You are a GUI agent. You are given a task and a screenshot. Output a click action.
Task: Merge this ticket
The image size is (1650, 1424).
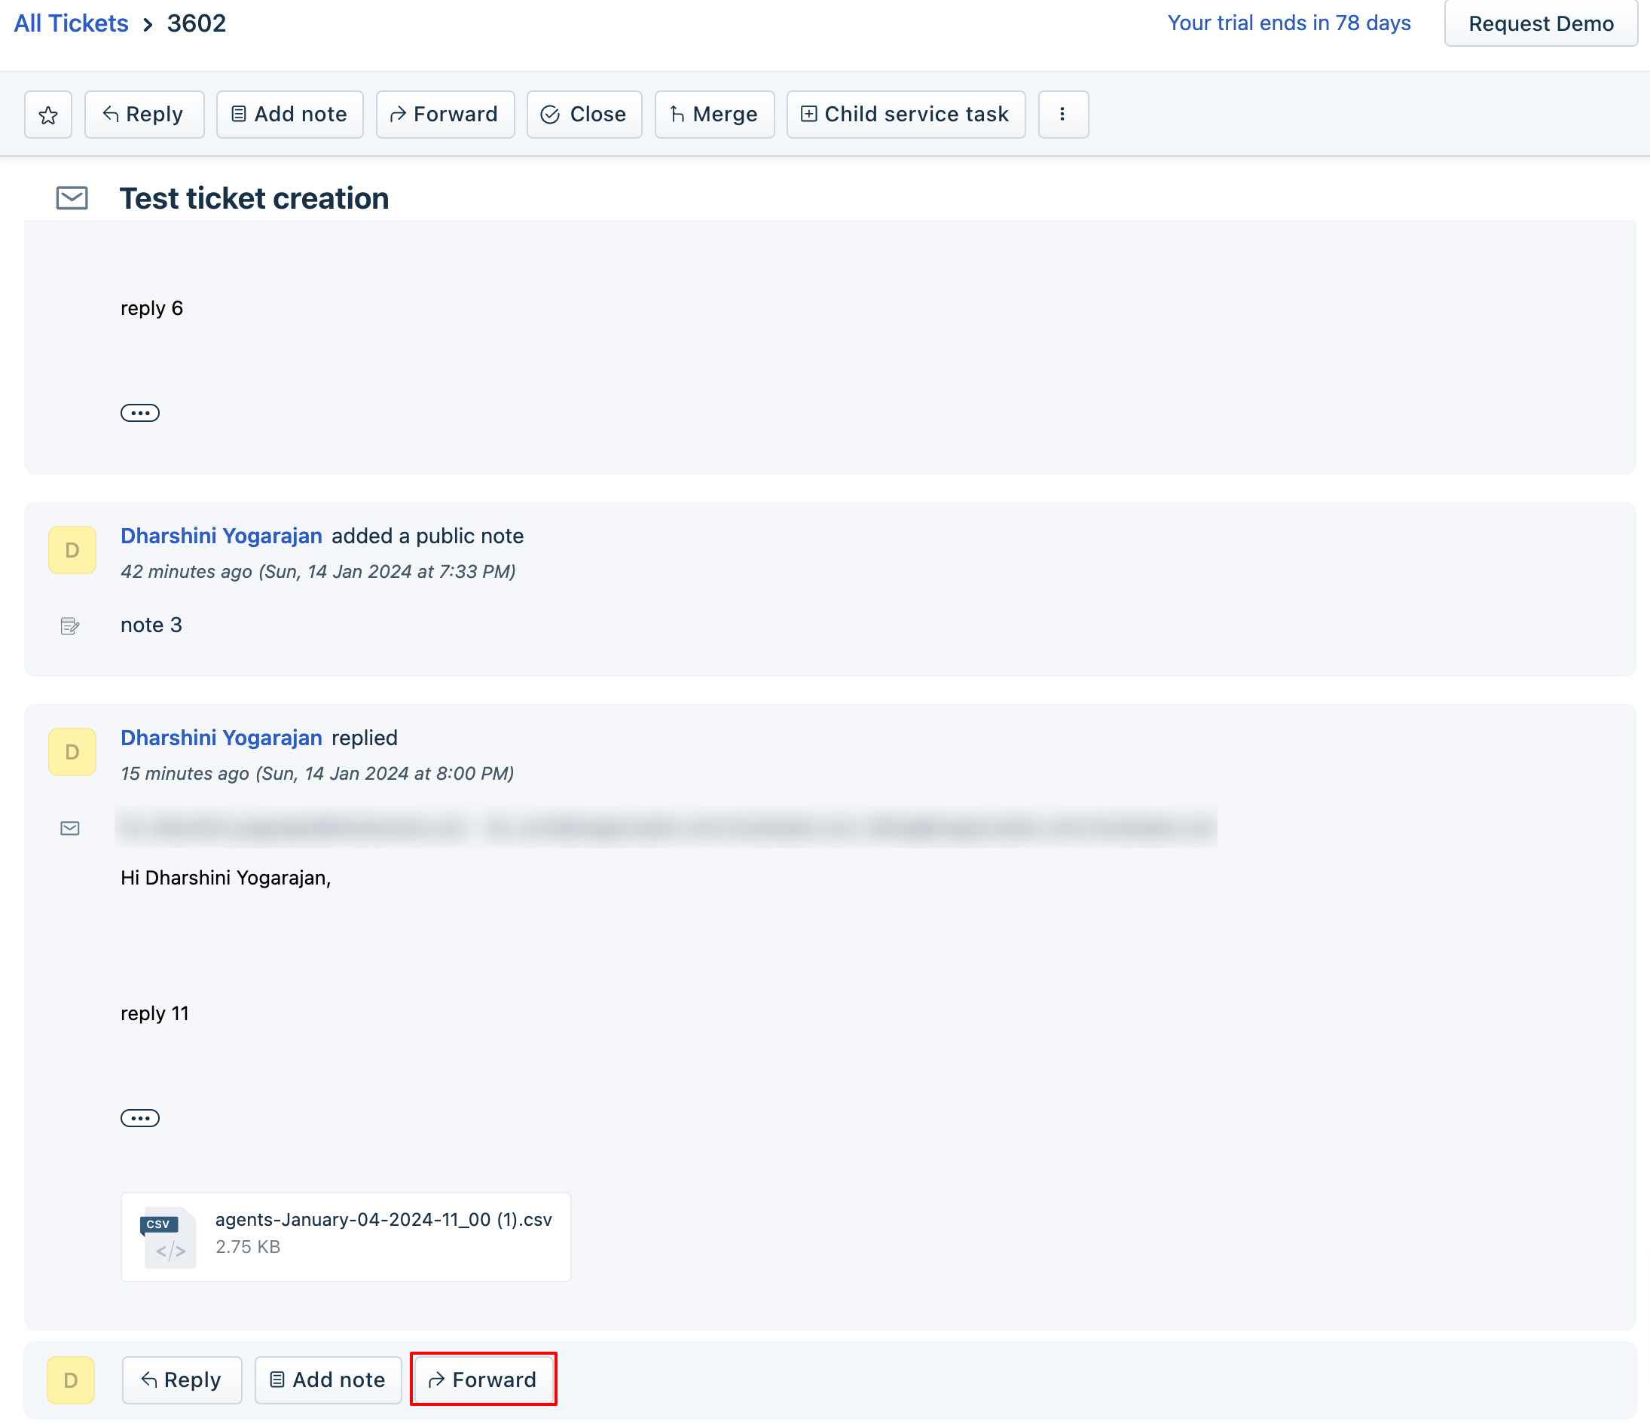pos(714,115)
